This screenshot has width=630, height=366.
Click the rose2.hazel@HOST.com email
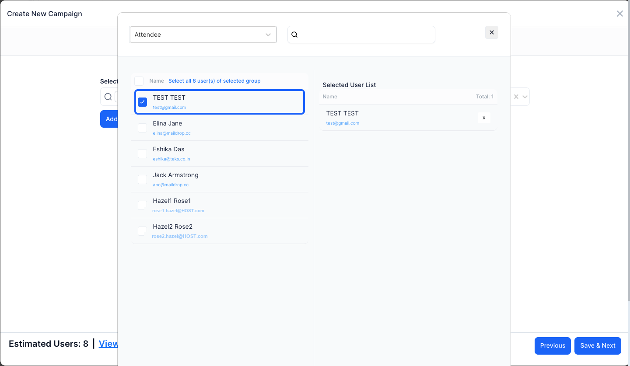coord(180,236)
